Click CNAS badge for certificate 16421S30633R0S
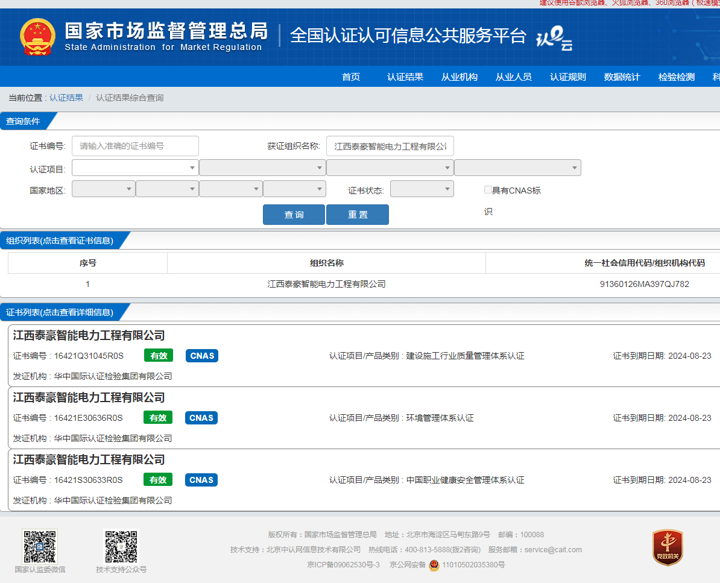720x583 pixels. coord(201,480)
